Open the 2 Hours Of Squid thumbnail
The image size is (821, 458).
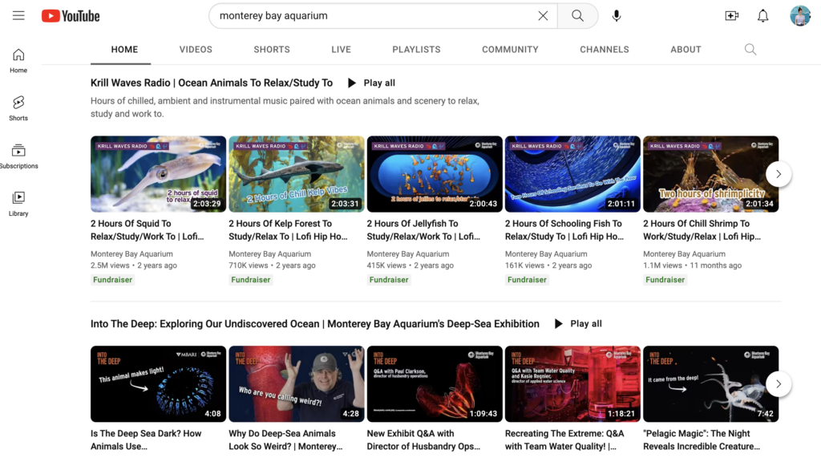point(158,174)
